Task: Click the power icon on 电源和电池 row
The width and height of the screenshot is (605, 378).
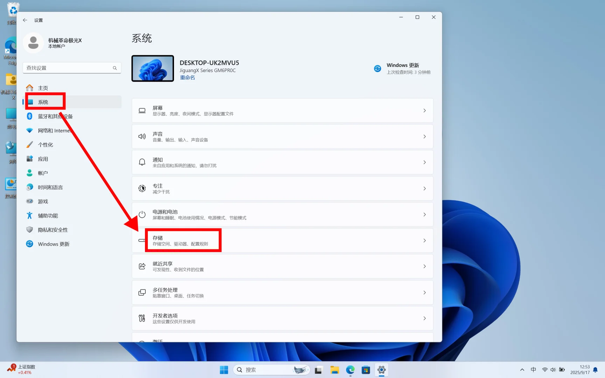Action: (x=142, y=214)
